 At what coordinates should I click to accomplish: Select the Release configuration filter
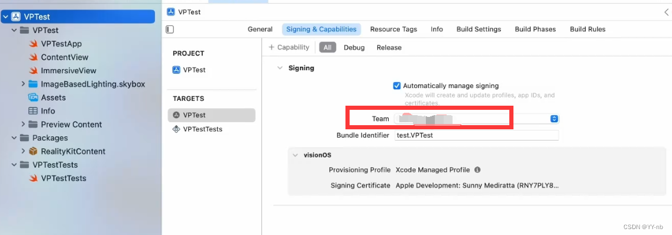pos(389,47)
